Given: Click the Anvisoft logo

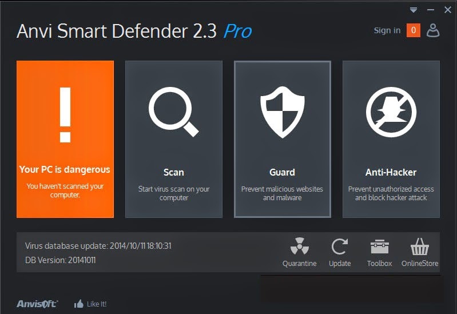Looking at the screenshot, I should tap(37, 304).
